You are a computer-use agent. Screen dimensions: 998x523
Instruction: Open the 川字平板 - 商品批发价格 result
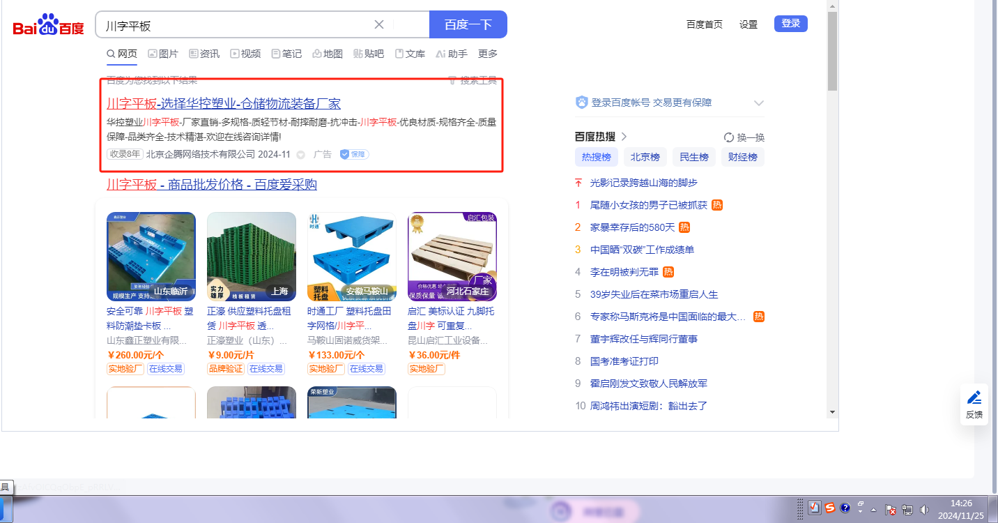click(212, 185)
